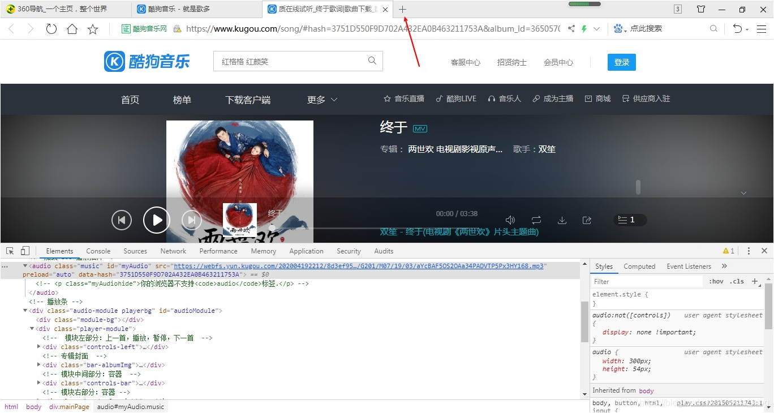Screen dimensions: 774x413
Task: Expand the 更多 dropdown in the navigation
Action: [321, 99]
